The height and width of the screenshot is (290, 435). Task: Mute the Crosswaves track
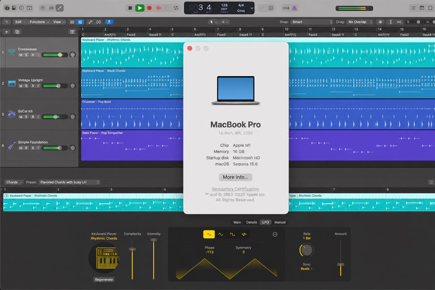[21, 55]
